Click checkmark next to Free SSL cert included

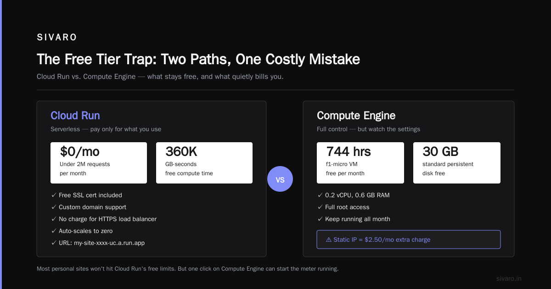54,195
